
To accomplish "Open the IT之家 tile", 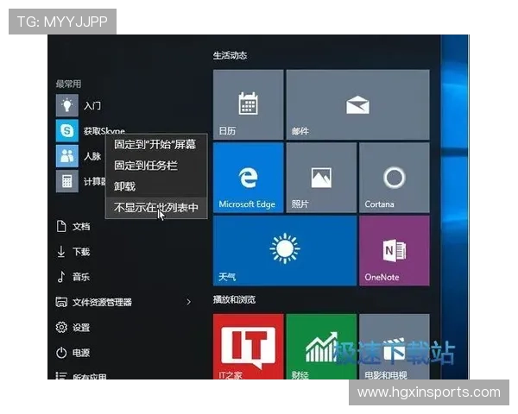I will point(248,347).
